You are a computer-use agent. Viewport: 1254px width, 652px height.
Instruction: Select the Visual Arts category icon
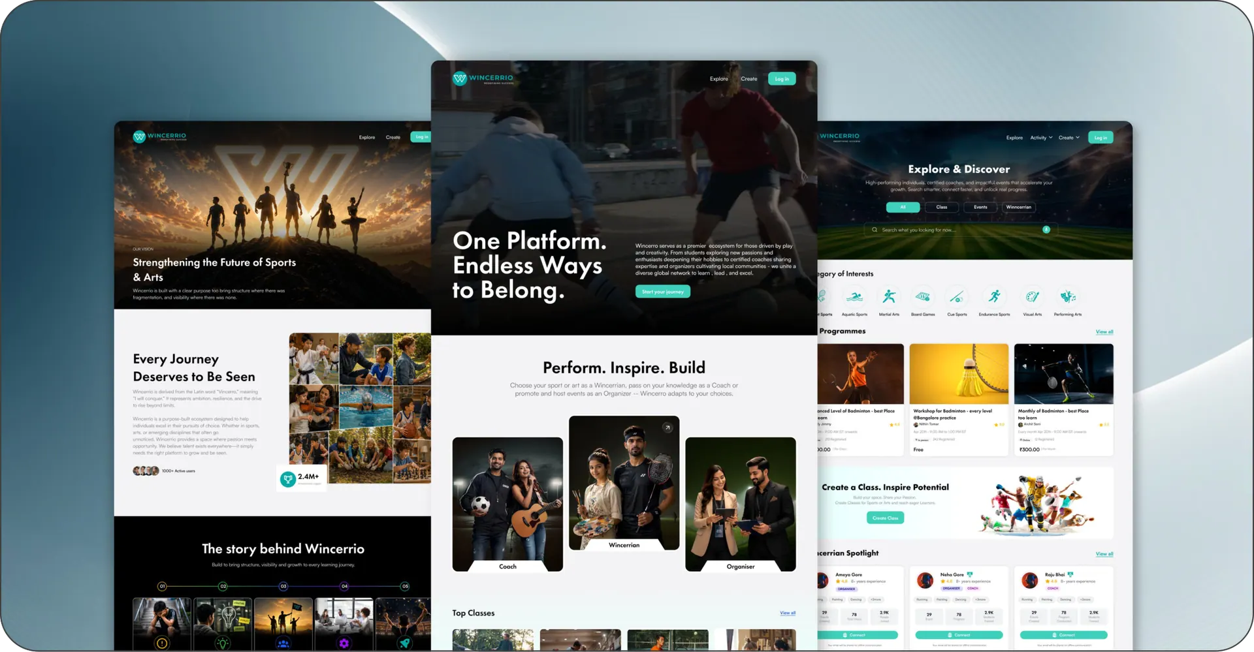[x=1032, y=298]
